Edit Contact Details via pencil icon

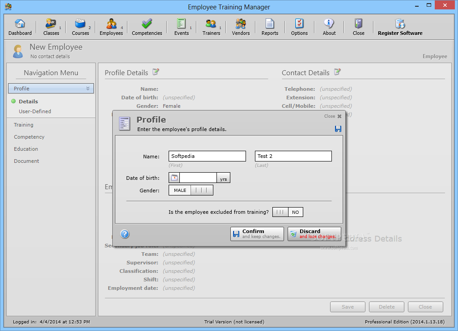pos(337,72)
